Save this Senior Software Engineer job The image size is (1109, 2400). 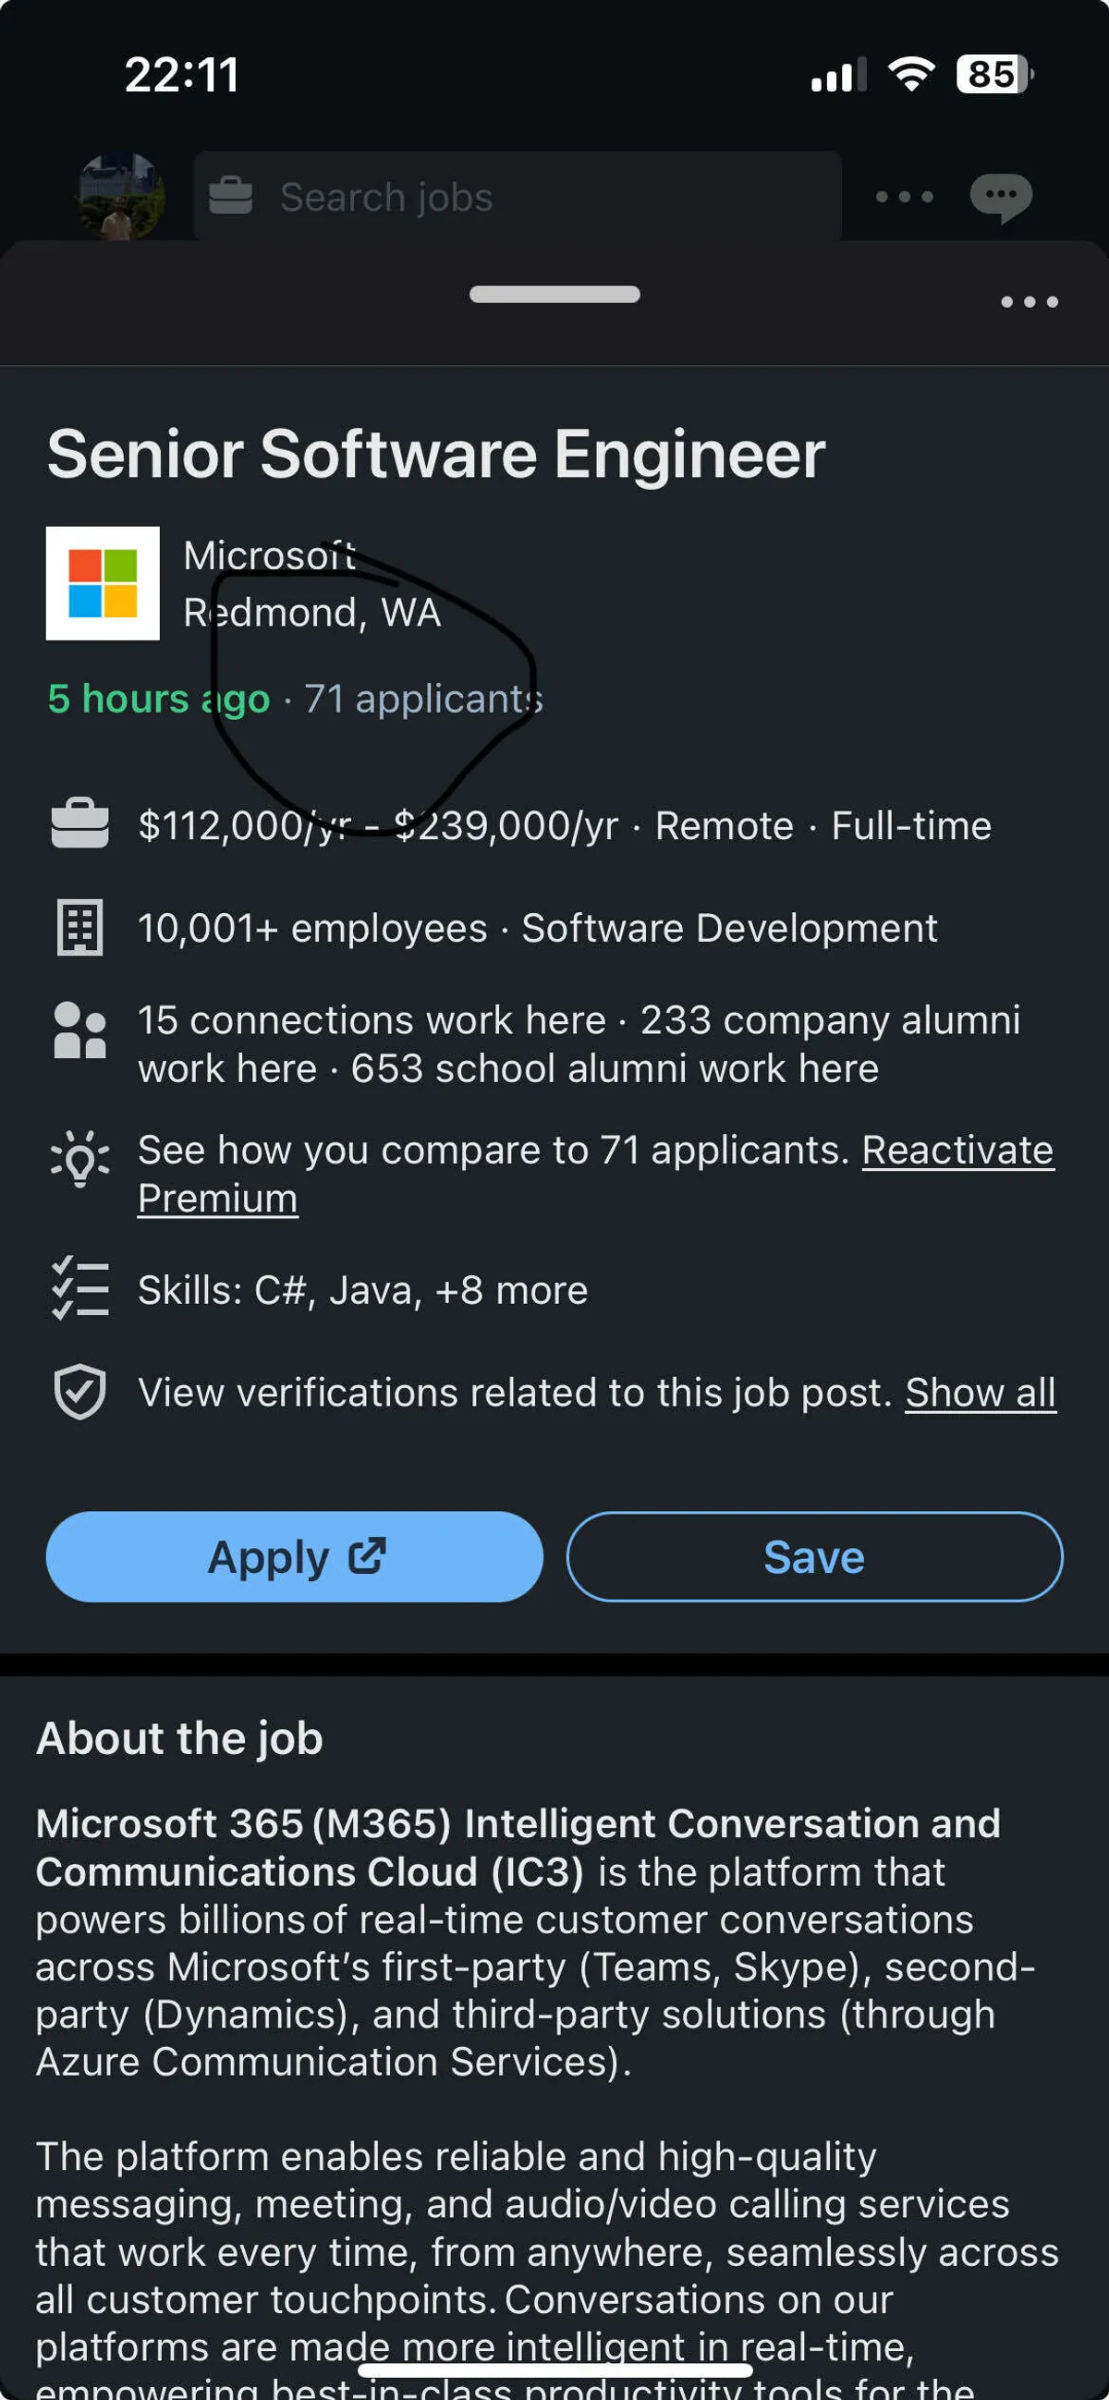813,1557
